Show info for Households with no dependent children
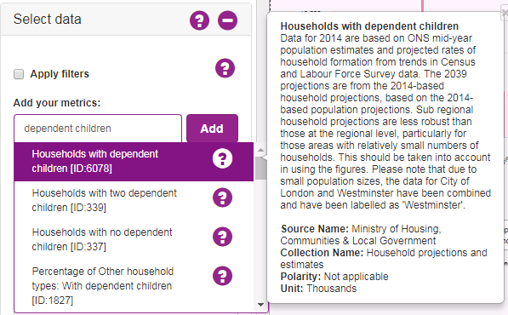The height and width of the screenshot is (315, 508). click(x=222, y=237)
